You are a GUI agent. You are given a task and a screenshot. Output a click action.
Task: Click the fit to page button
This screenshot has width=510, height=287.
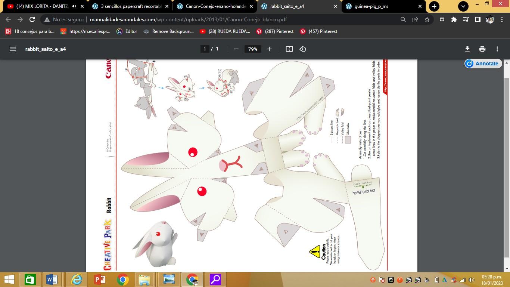pyautogui.click(x=289, y=49)
